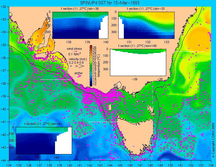Image resolution: width=216 pixels, height=167 pixels.
Task: Click the 'velocity (m/s)' legend label
Action: coord(78,59)
